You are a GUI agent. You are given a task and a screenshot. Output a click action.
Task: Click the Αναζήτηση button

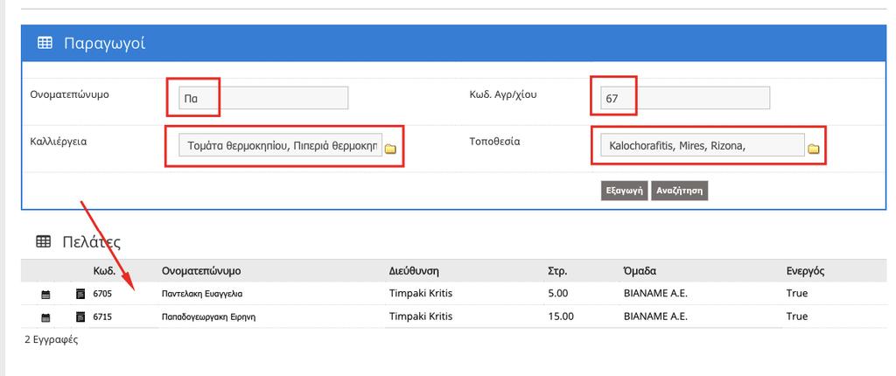pyautogui.click(x=679, y=191)
